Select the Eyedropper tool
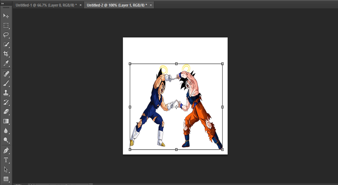 (x=6, y=63)
